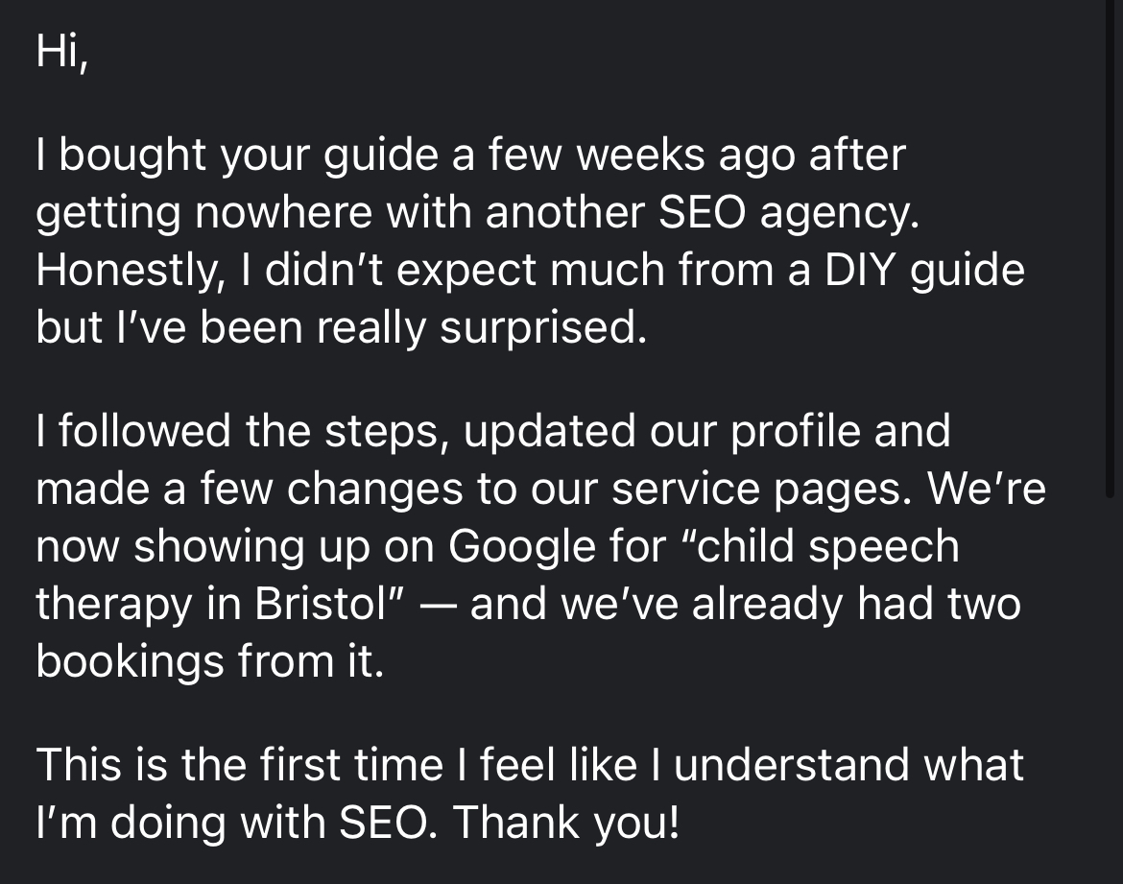
Task: Click the words "really surprised."
Action: tap(482, 327)
